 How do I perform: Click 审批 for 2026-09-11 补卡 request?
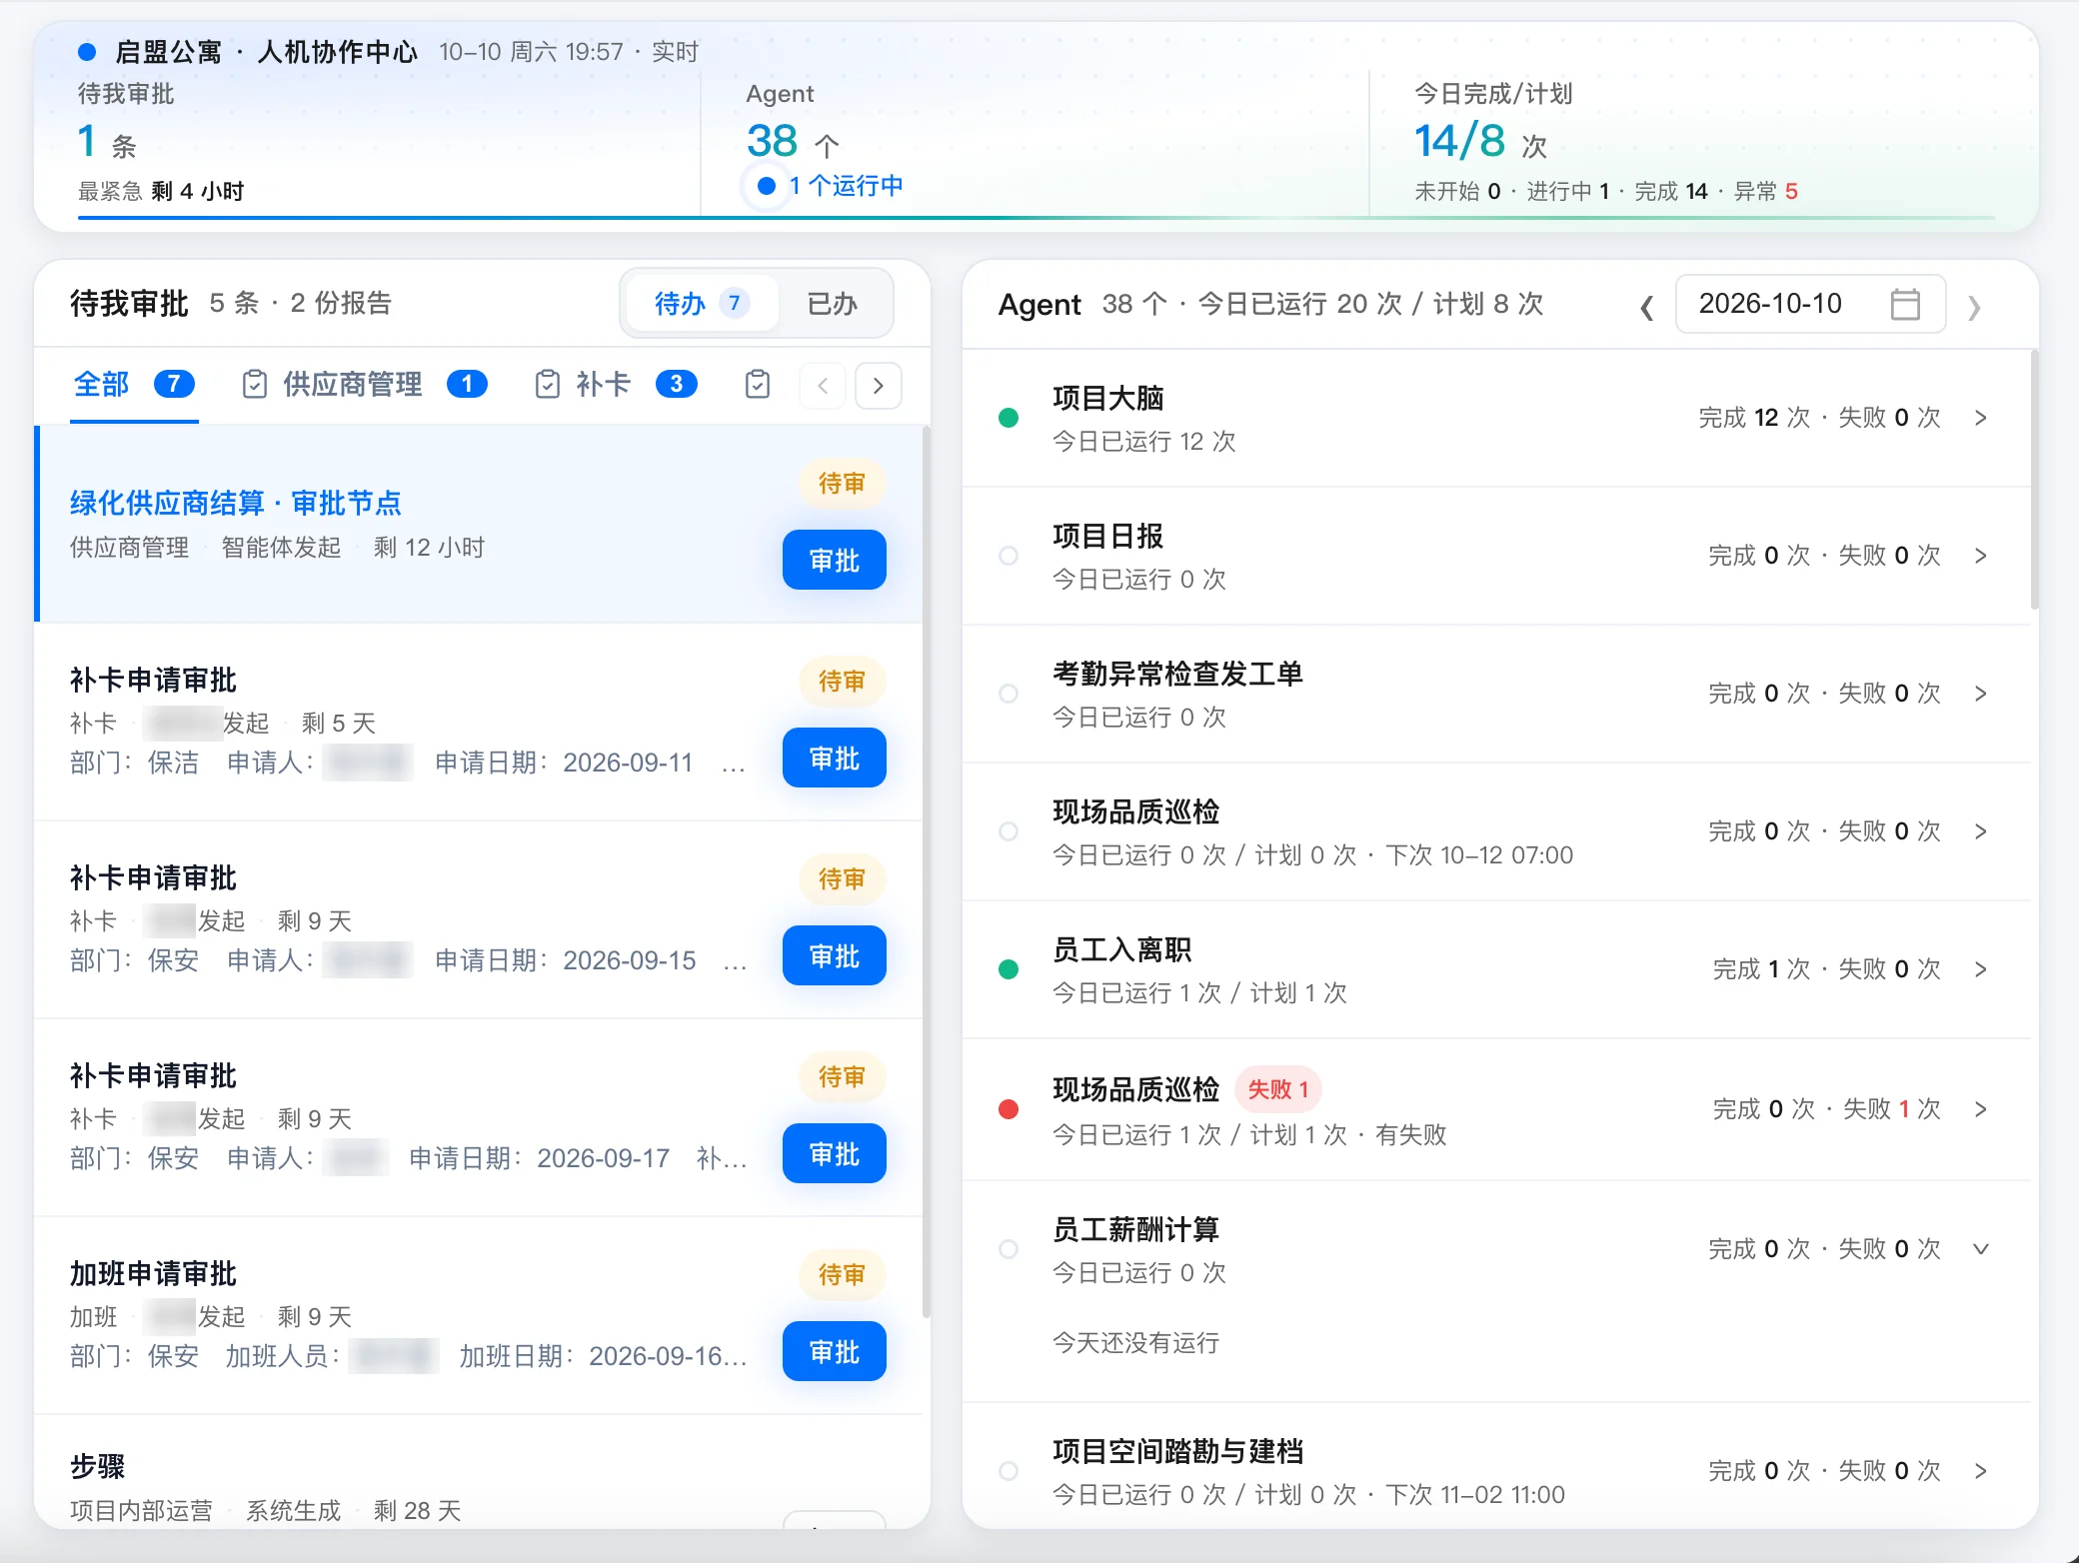(x=835, y=758)
